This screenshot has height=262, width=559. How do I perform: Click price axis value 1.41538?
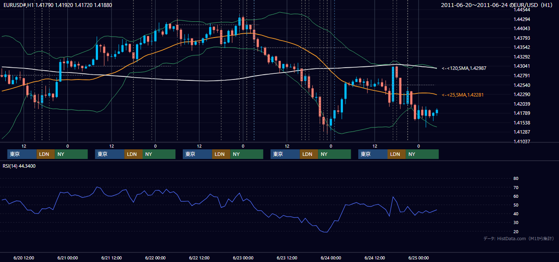point(521,123)
